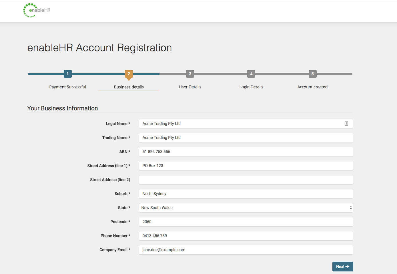Select the Postcode input box
The height and width of the screenshot is (274, 397).
(246, 221)
